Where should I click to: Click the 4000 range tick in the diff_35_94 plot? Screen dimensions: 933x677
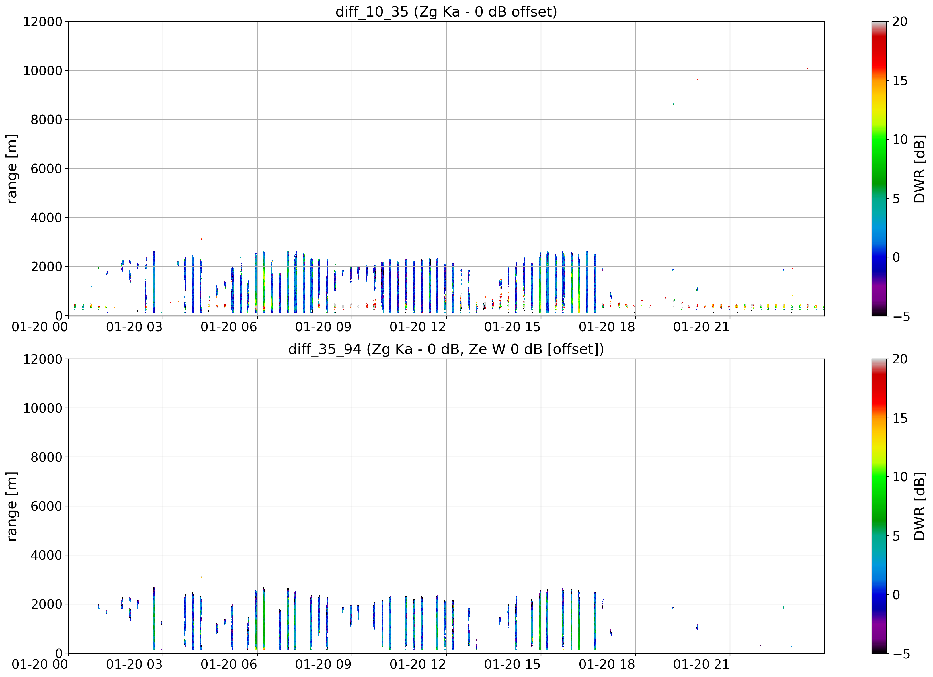point(46,555)
